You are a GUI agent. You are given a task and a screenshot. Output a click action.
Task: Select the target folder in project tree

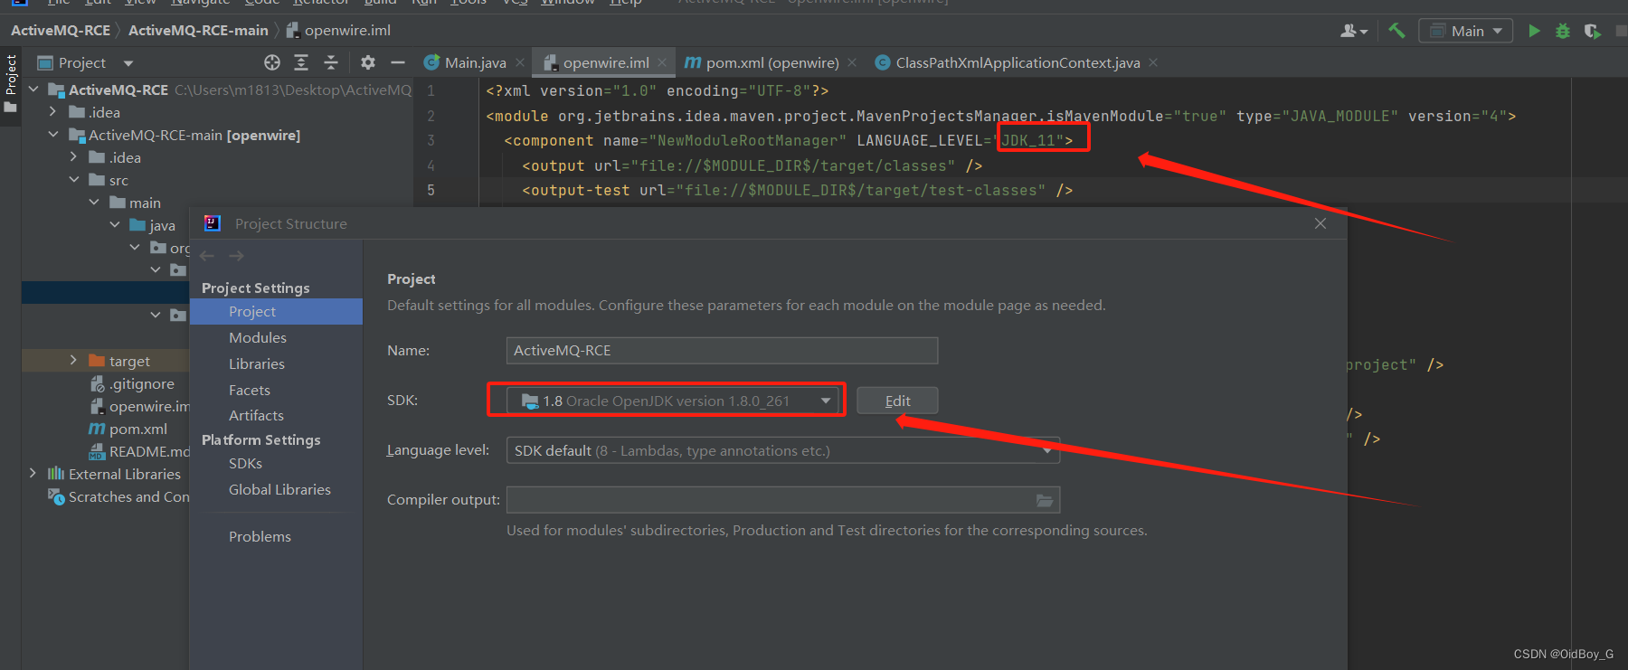pos(119,361)
